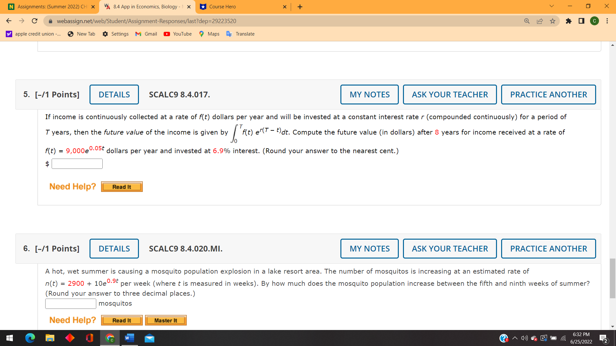Click the mosquitos answer input field

point(70,303)
